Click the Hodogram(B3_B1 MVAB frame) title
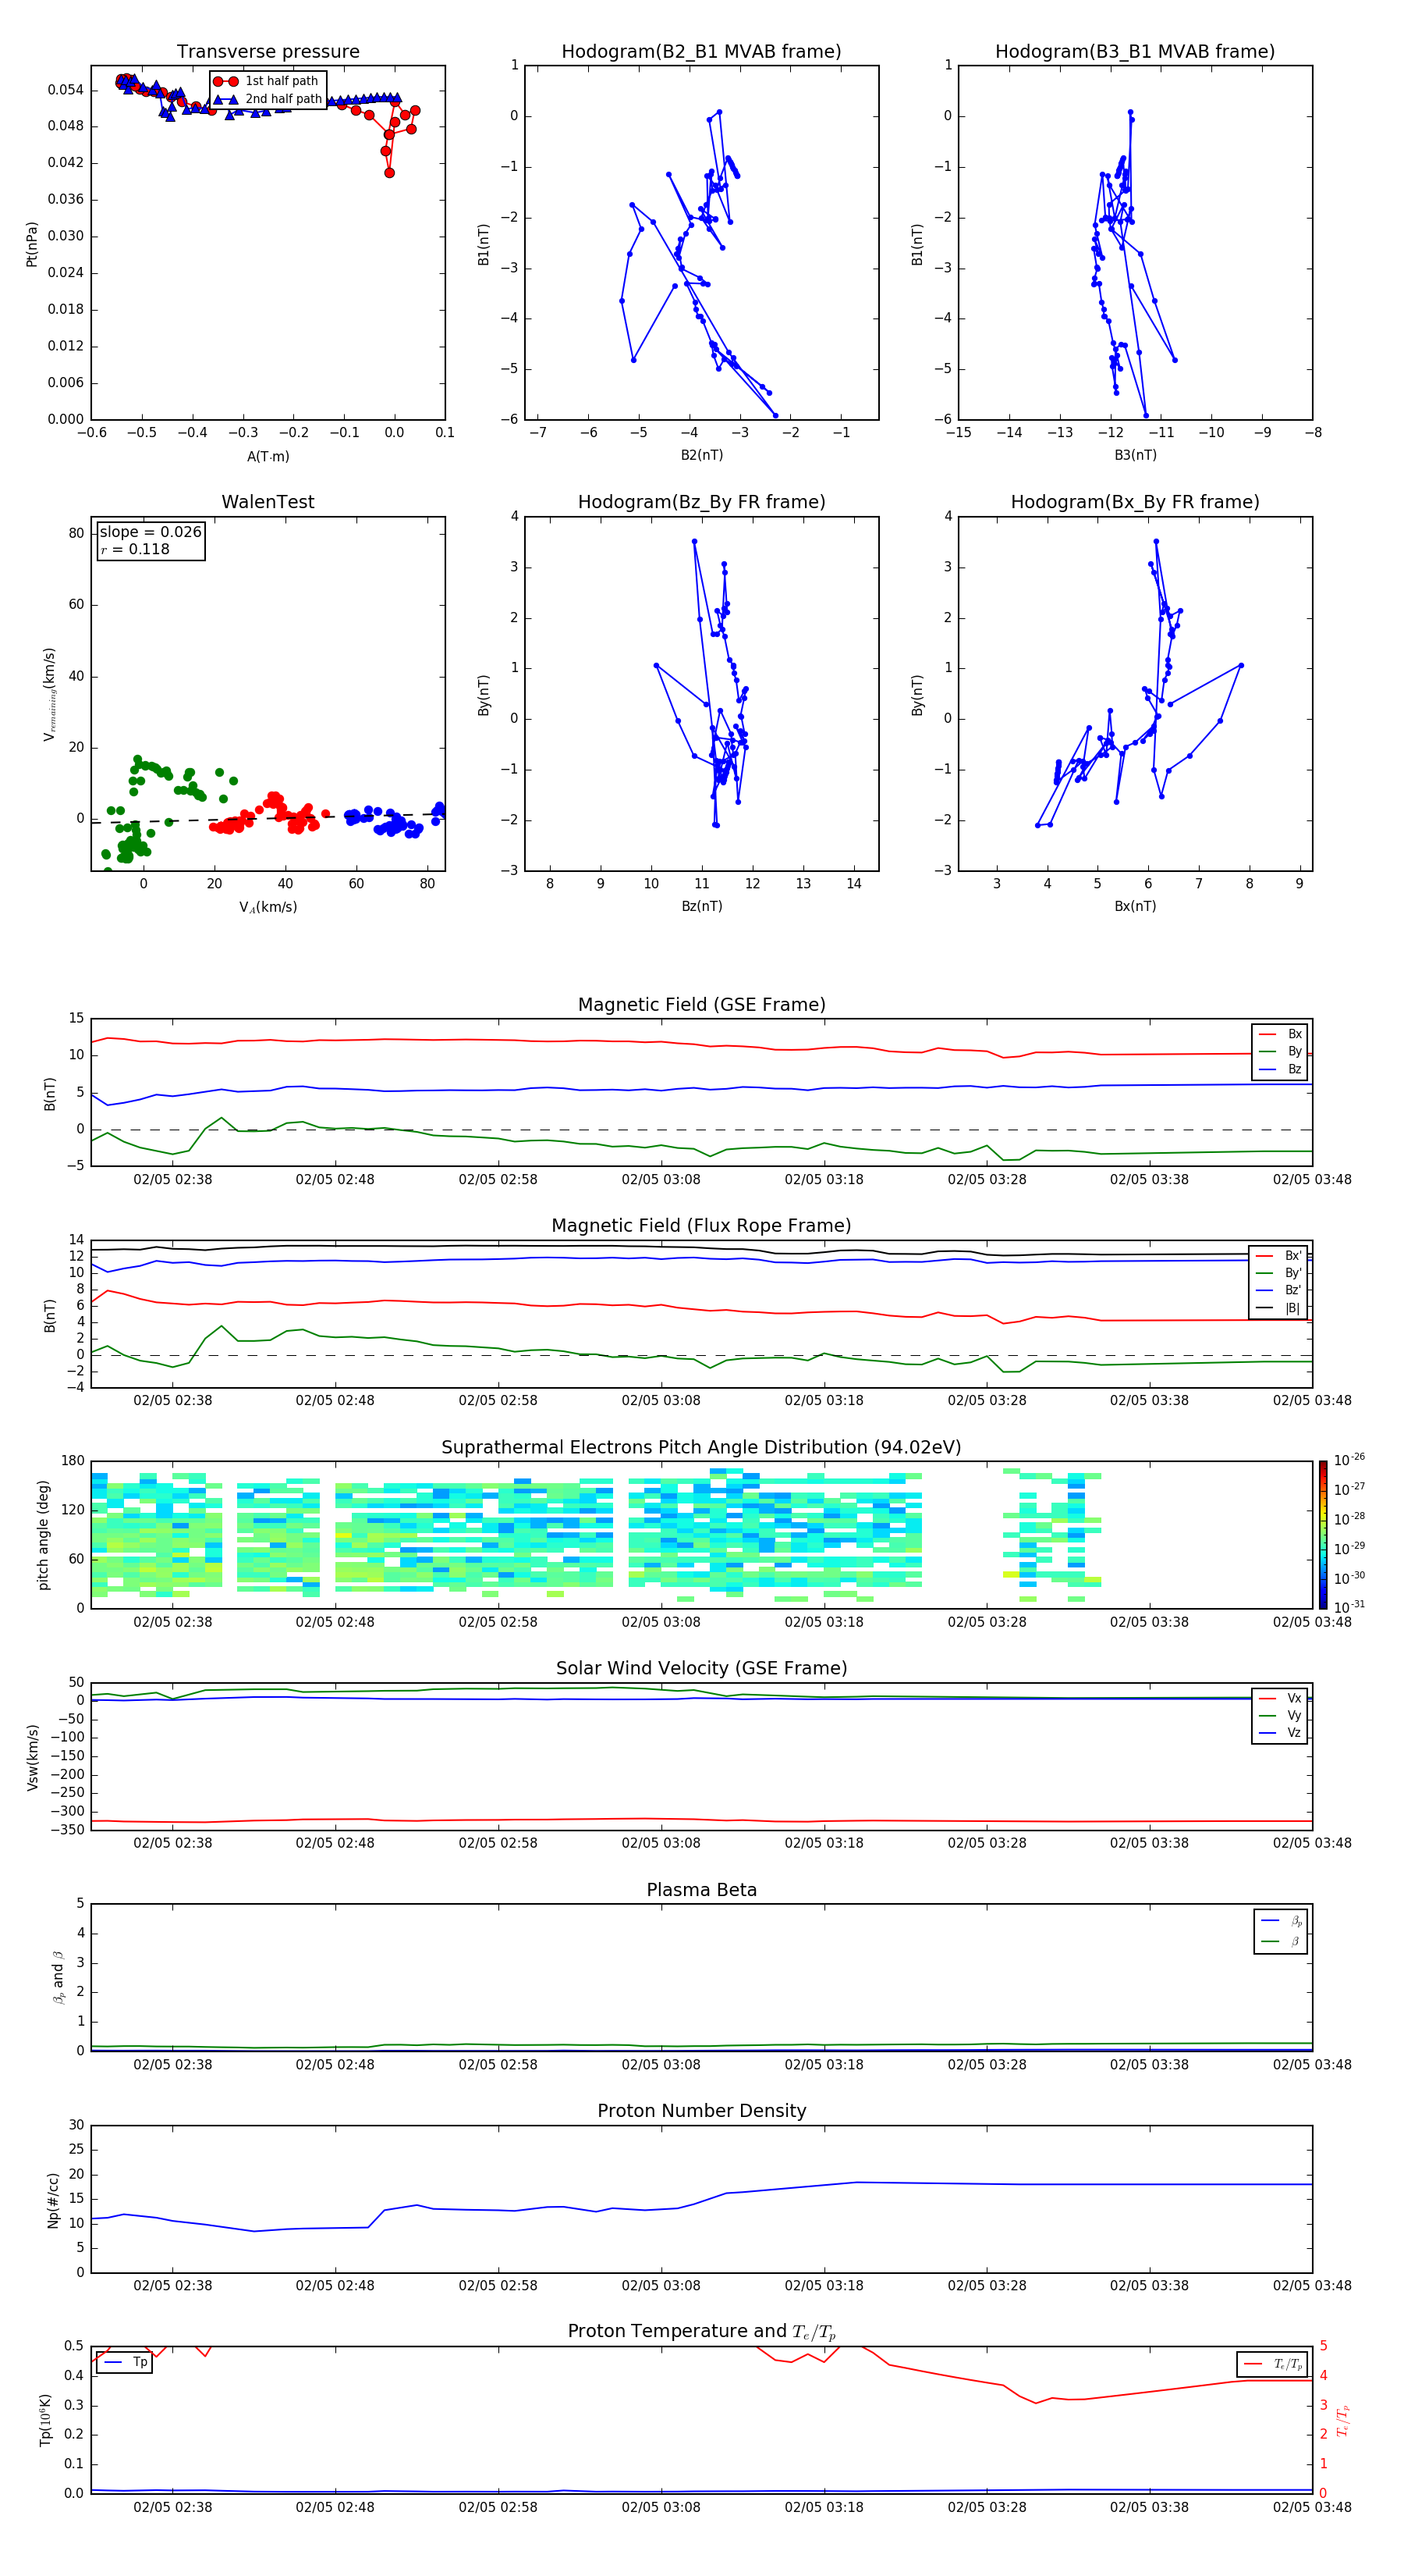Viewport: 1404px width, 2576px height. 1135,52
